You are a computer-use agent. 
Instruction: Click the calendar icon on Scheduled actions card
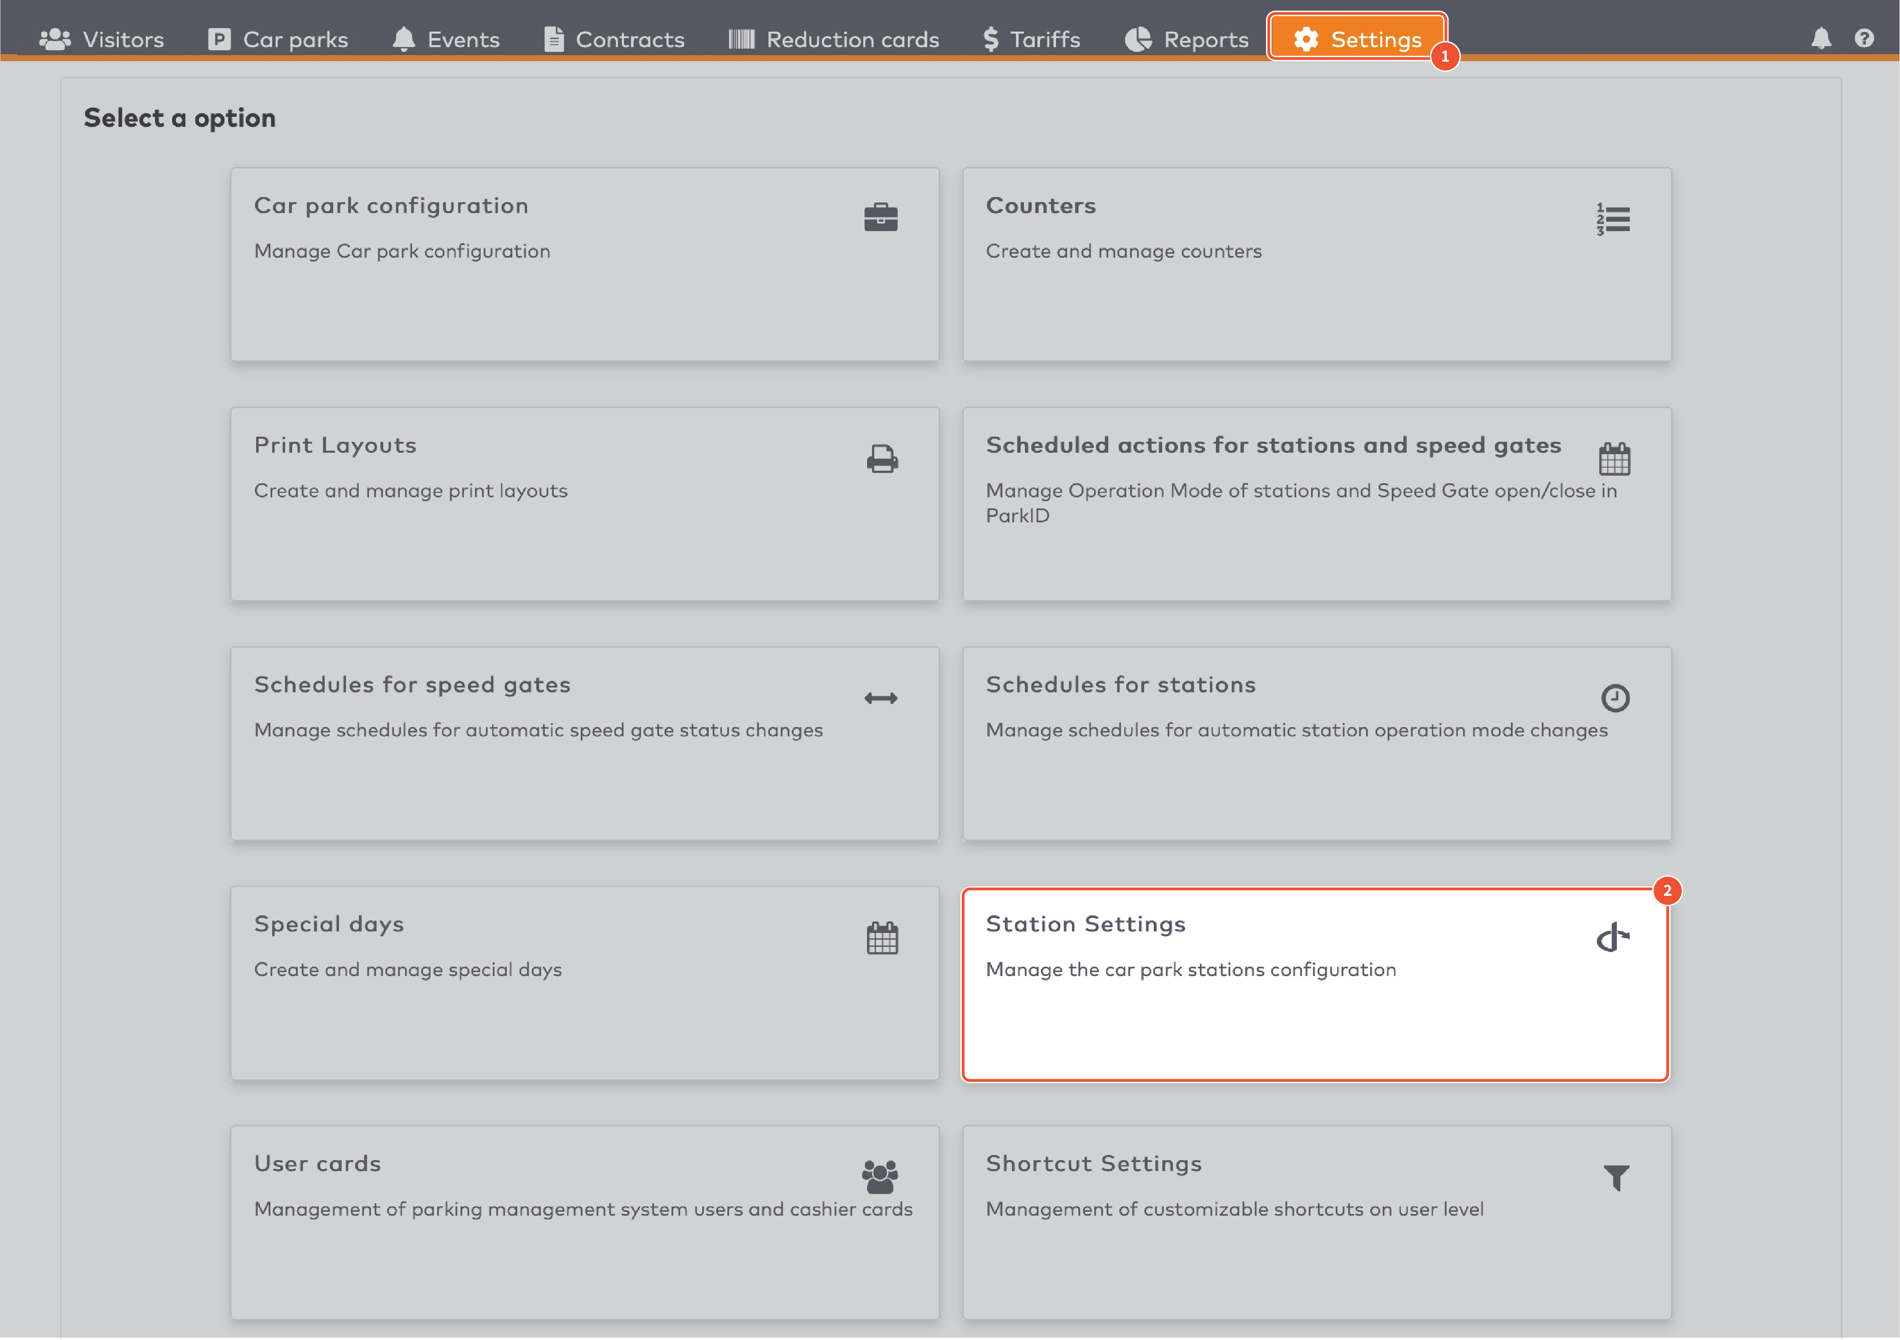click(x=1614, y=458)
